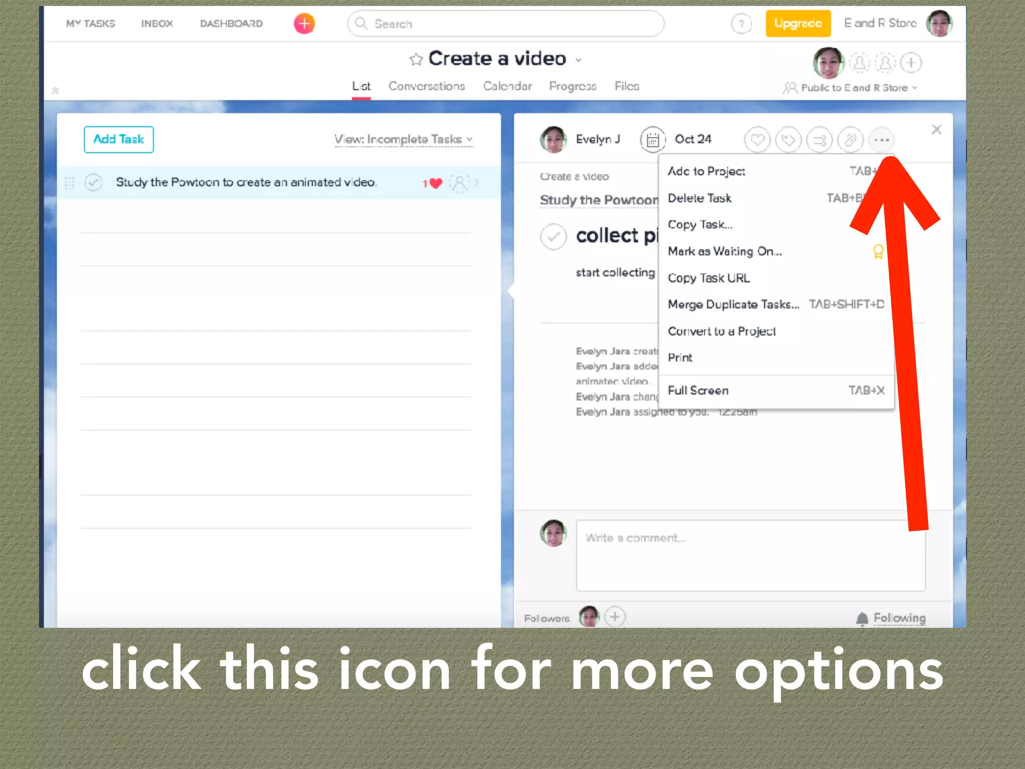1025x769 pixels.
Task: Select Mark as Waiting On... menu item
Action: click(776, 251)
